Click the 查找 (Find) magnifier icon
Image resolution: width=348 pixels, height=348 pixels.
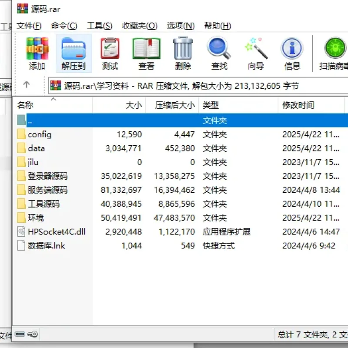click(219, 48)
